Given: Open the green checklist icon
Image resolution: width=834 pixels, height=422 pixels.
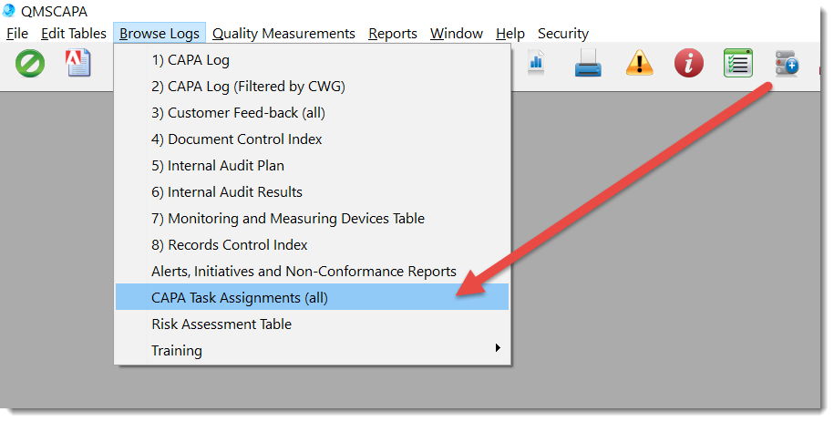Looking at the screenshot, I should [x=738, y=64].
